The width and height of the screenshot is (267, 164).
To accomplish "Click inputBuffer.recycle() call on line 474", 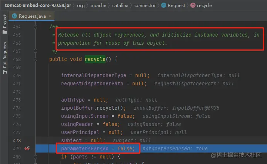I will click(93, 108).
